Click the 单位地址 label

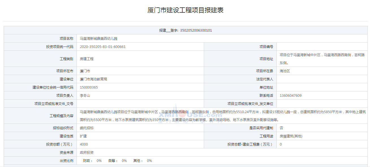[266, 87]
